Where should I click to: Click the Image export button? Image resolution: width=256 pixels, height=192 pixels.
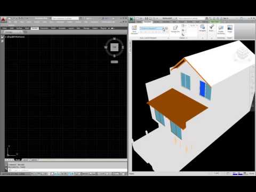pos(230,28)
